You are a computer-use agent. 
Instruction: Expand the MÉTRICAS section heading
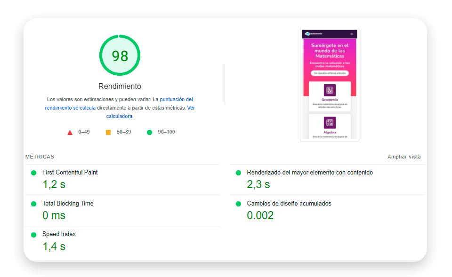[x=40, y=157]
